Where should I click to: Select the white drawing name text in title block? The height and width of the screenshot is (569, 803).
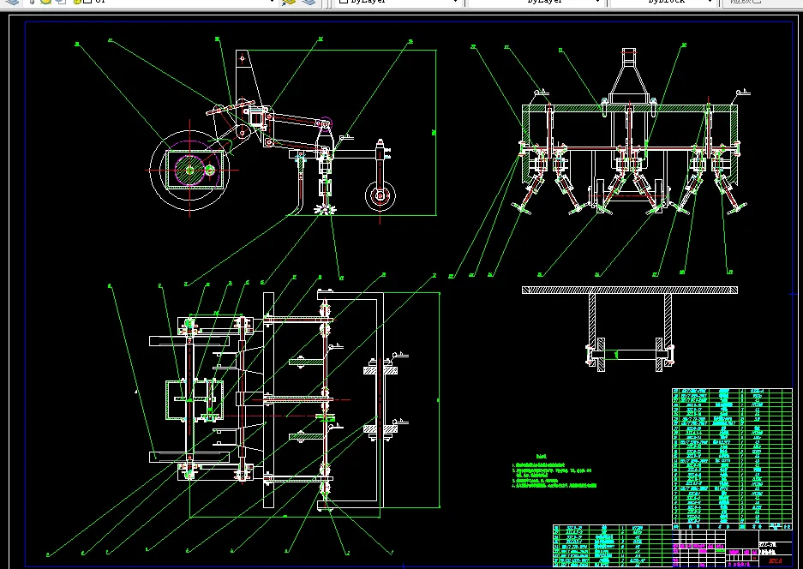click(x=768, y=548)
